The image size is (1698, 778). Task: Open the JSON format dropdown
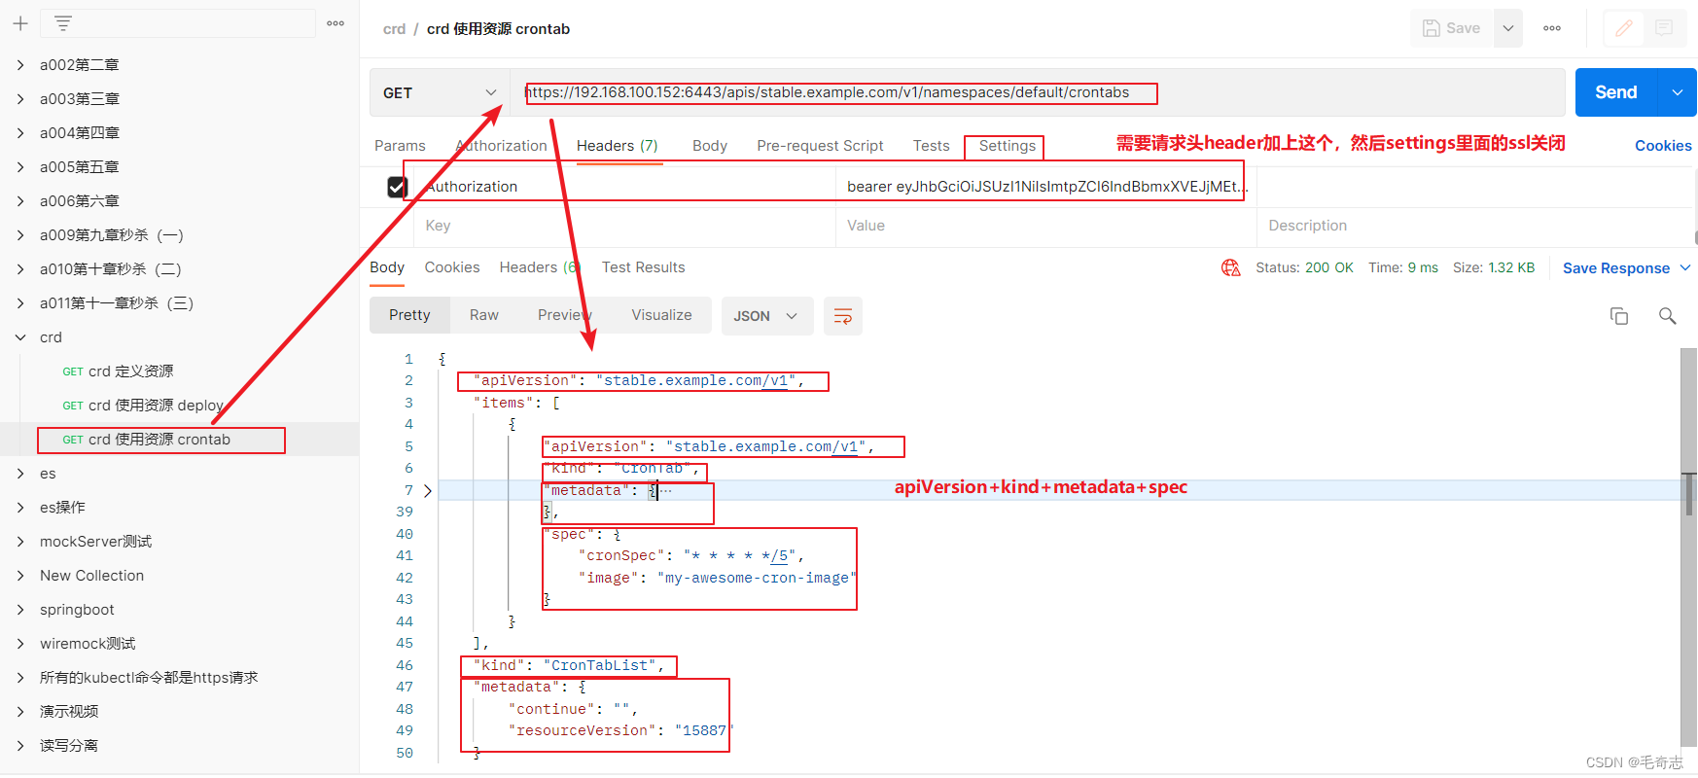point(767,316)
